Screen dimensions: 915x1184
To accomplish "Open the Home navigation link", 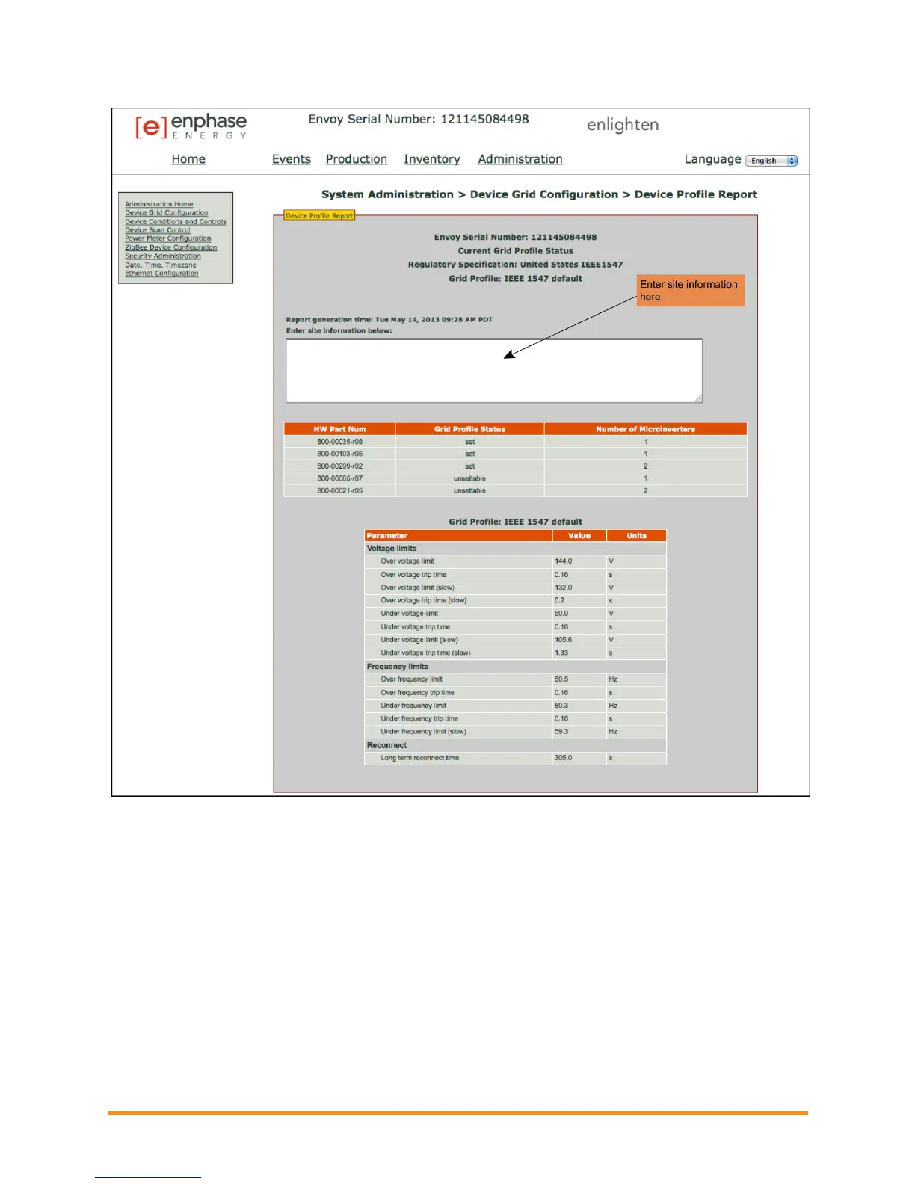I will [188, 159].
